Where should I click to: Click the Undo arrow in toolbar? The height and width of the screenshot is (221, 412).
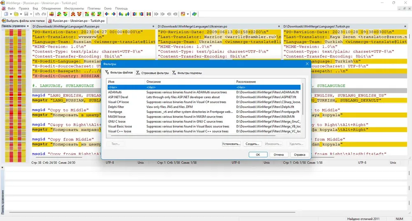pyautogui.click(x=37, y=14)
